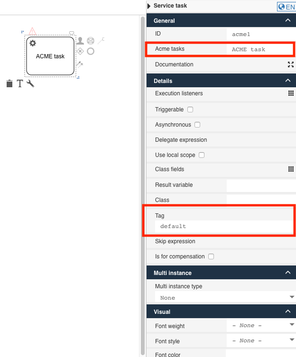Expand the Documentation field editor
This screenshot has height=357, width=296.
coord(291,64)
